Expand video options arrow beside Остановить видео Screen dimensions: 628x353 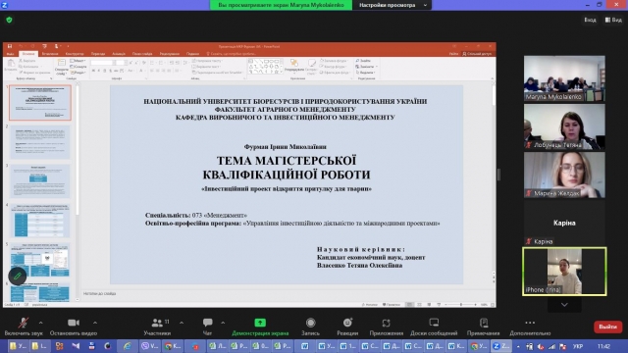tap(95, 323)
